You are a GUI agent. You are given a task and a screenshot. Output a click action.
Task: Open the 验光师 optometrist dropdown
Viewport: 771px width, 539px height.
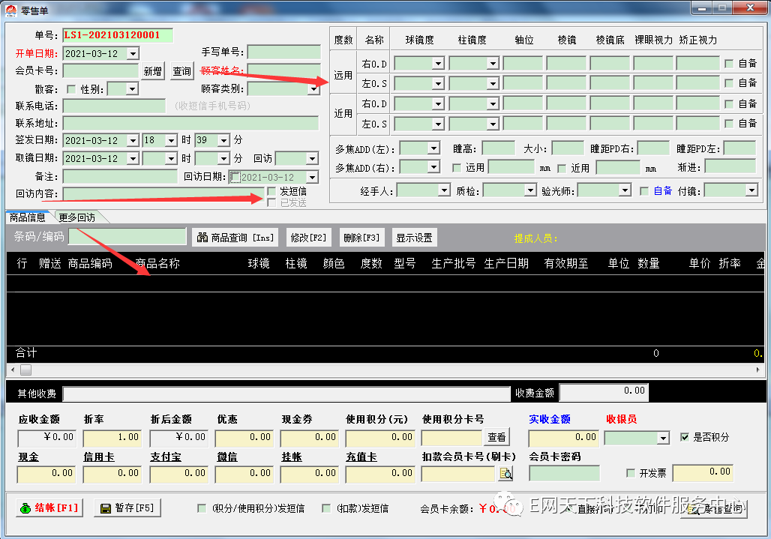click(x=625, y=191)
